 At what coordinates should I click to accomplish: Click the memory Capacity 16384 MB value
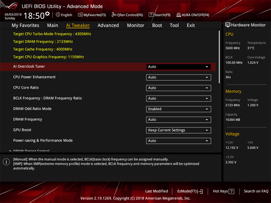point(233,120)
